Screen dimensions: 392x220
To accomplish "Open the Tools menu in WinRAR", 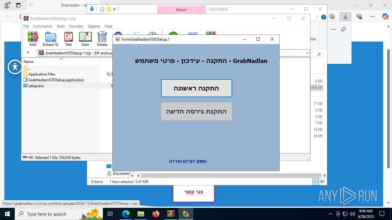I will 60,26.
